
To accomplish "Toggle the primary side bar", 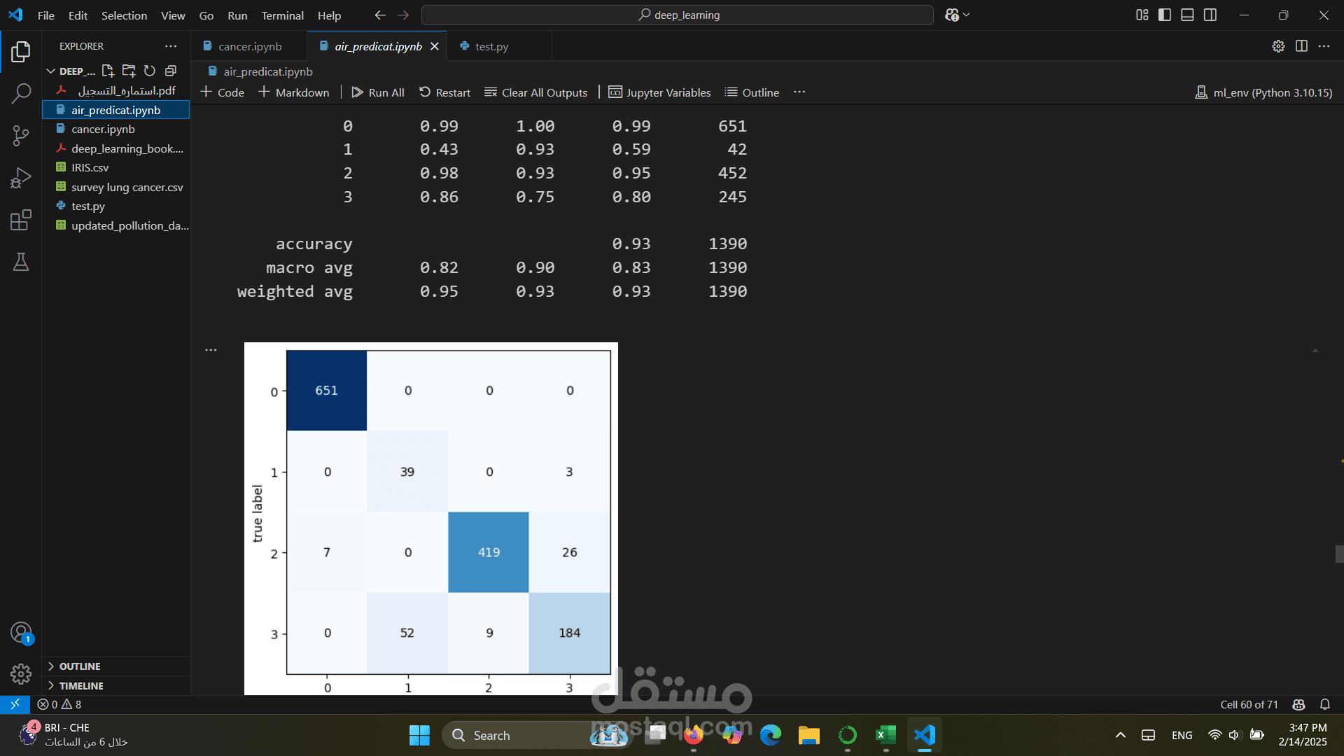I will click(1165, 15).
